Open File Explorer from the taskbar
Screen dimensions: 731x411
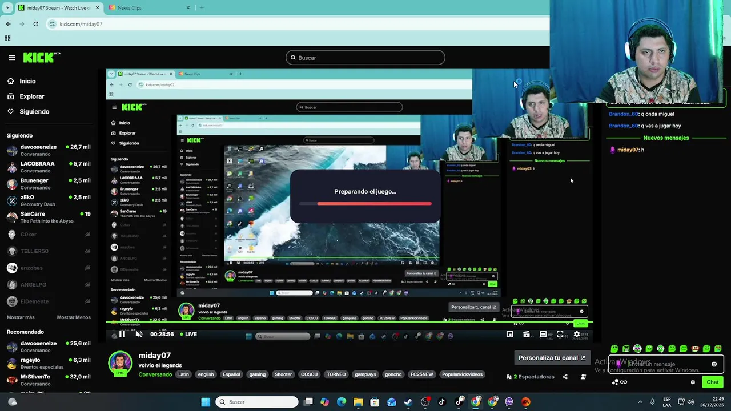358,402
